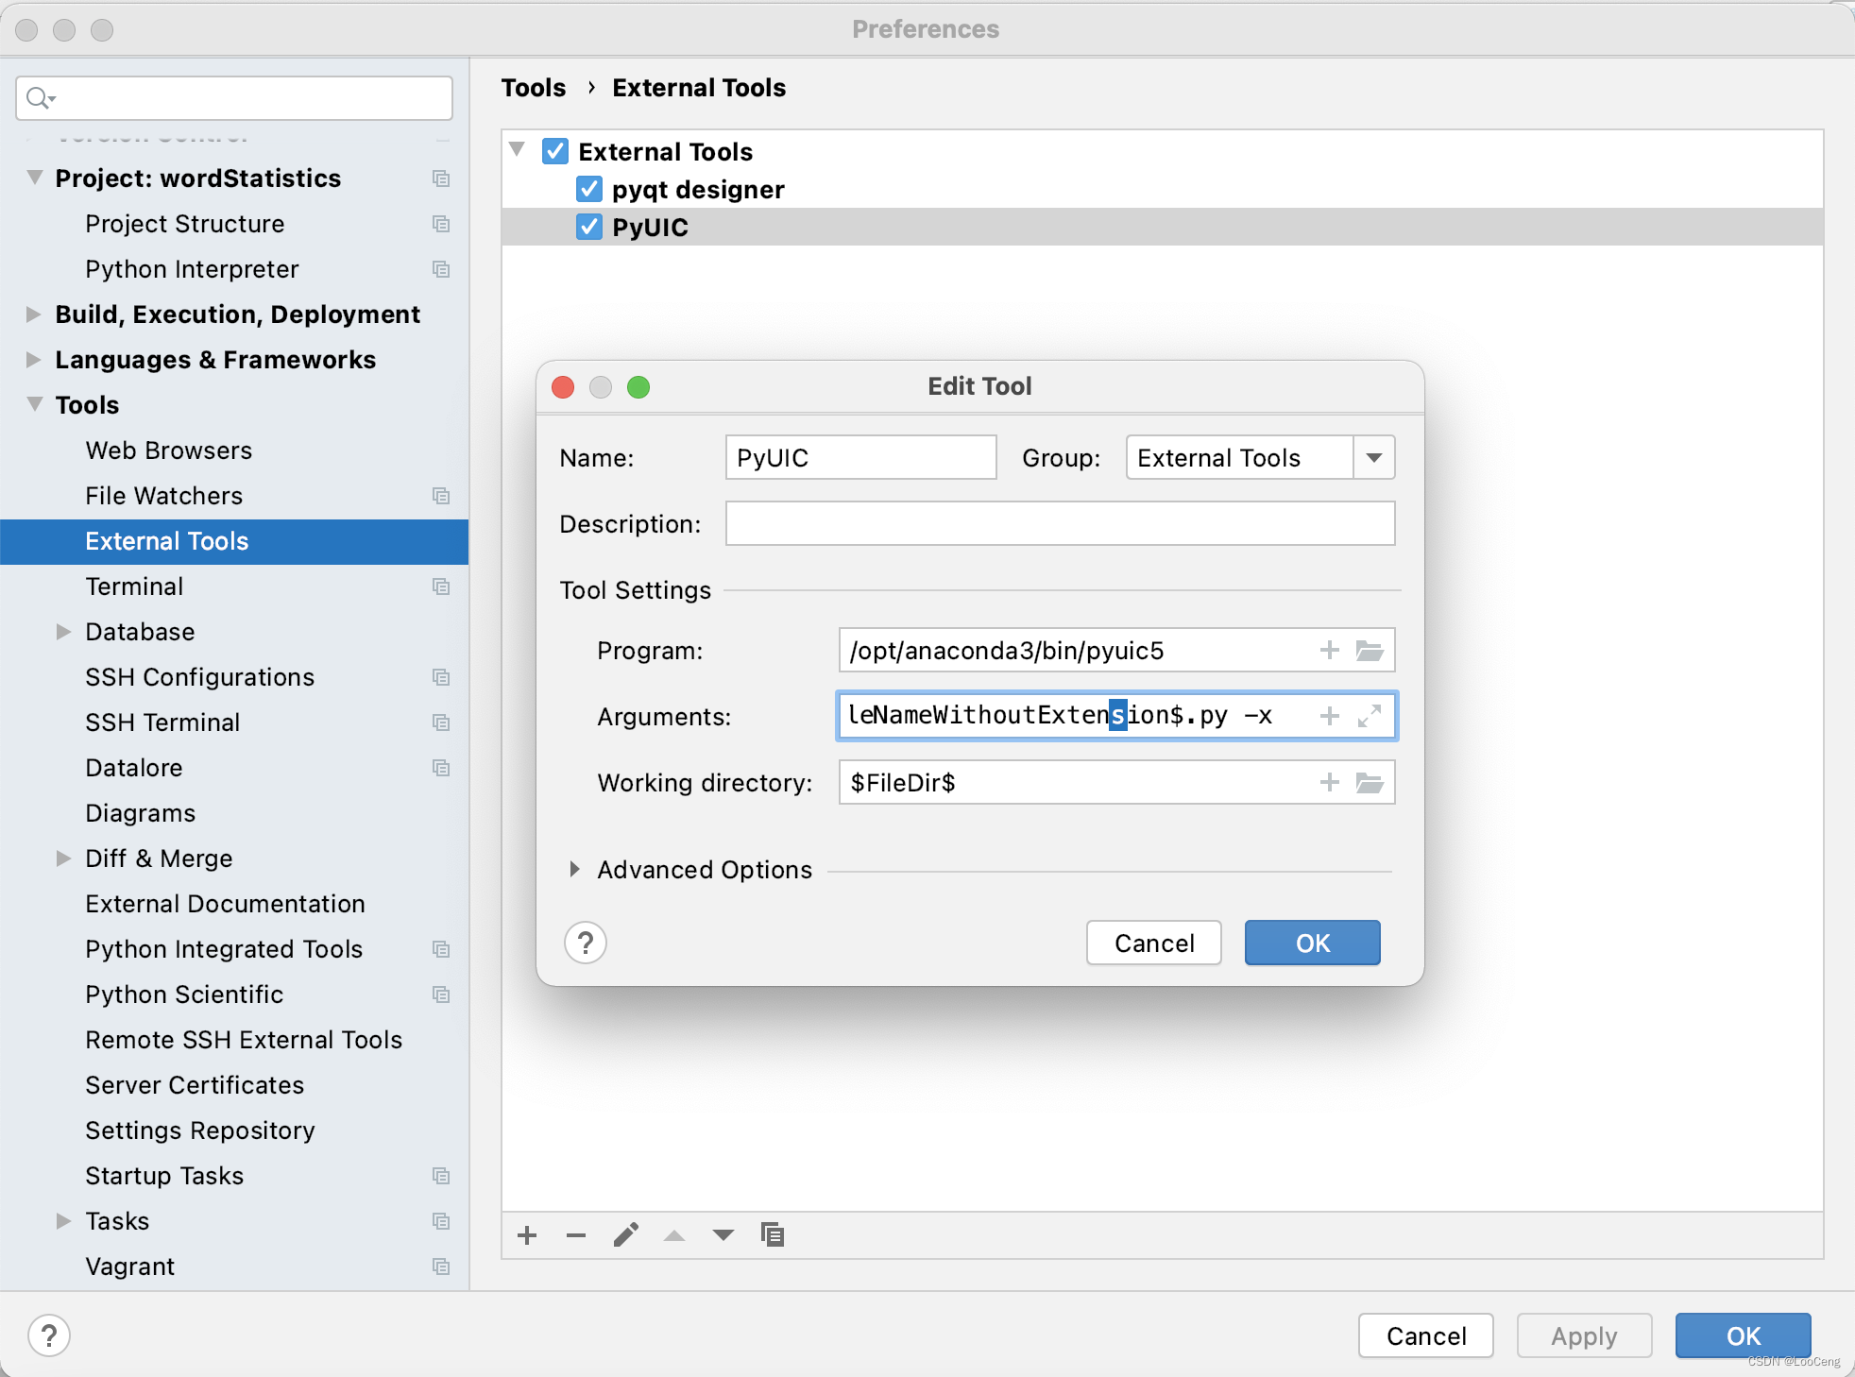Browse Working directory folder icon
The width and height of the screenshot is (1855, 1377).
coord(1370,782)
